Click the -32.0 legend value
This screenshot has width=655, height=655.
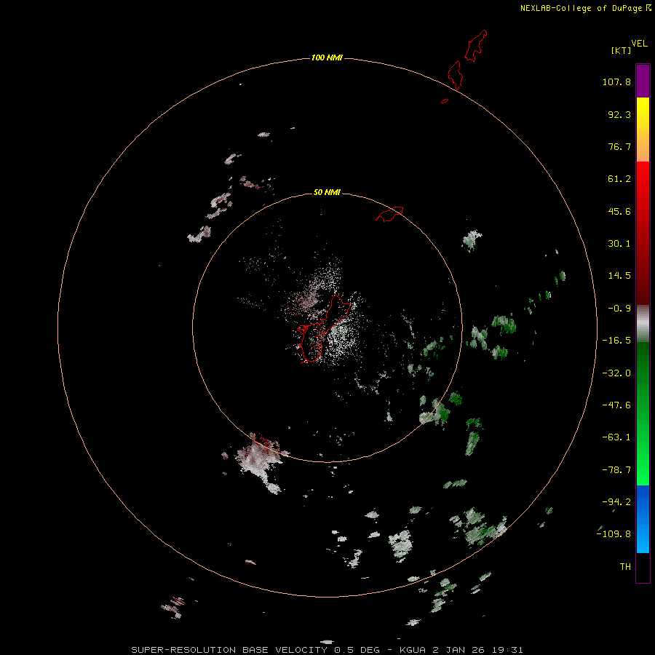(616, 373)
